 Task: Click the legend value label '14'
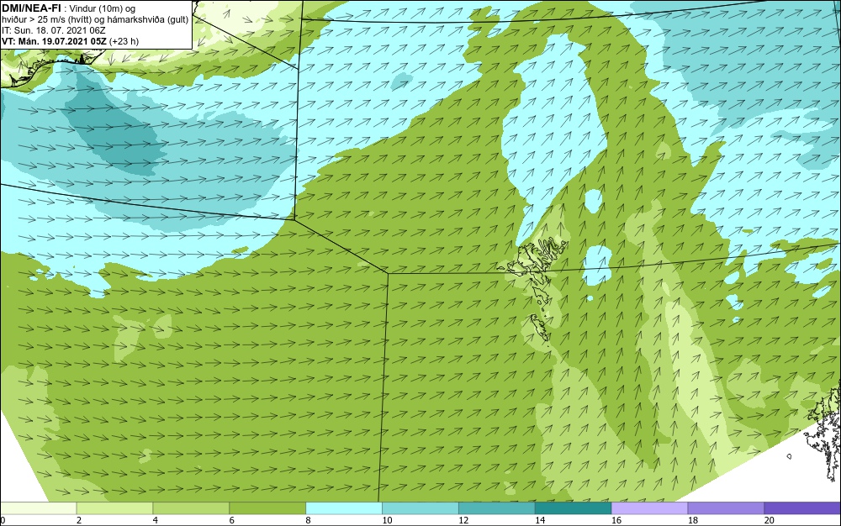tap(540, 520)
